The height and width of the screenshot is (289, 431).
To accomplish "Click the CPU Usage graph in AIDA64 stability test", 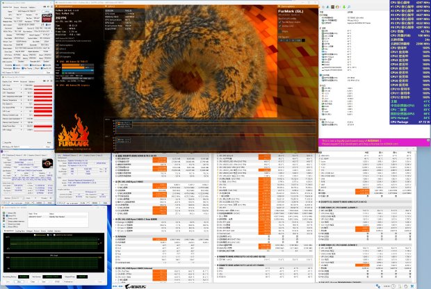I will 54,263.
